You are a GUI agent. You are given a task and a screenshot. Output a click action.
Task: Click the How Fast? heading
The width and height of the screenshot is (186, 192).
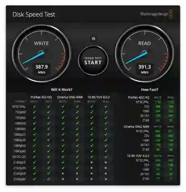coord(150,90)
